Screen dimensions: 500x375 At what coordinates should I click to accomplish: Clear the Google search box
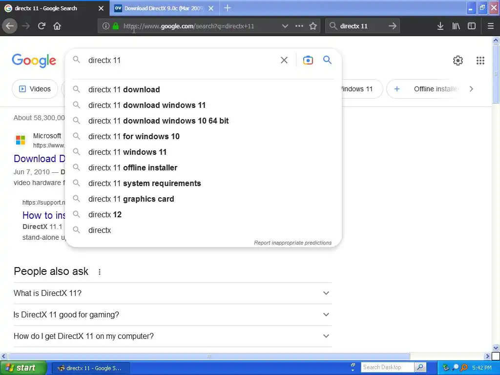[x=284, y=60]
